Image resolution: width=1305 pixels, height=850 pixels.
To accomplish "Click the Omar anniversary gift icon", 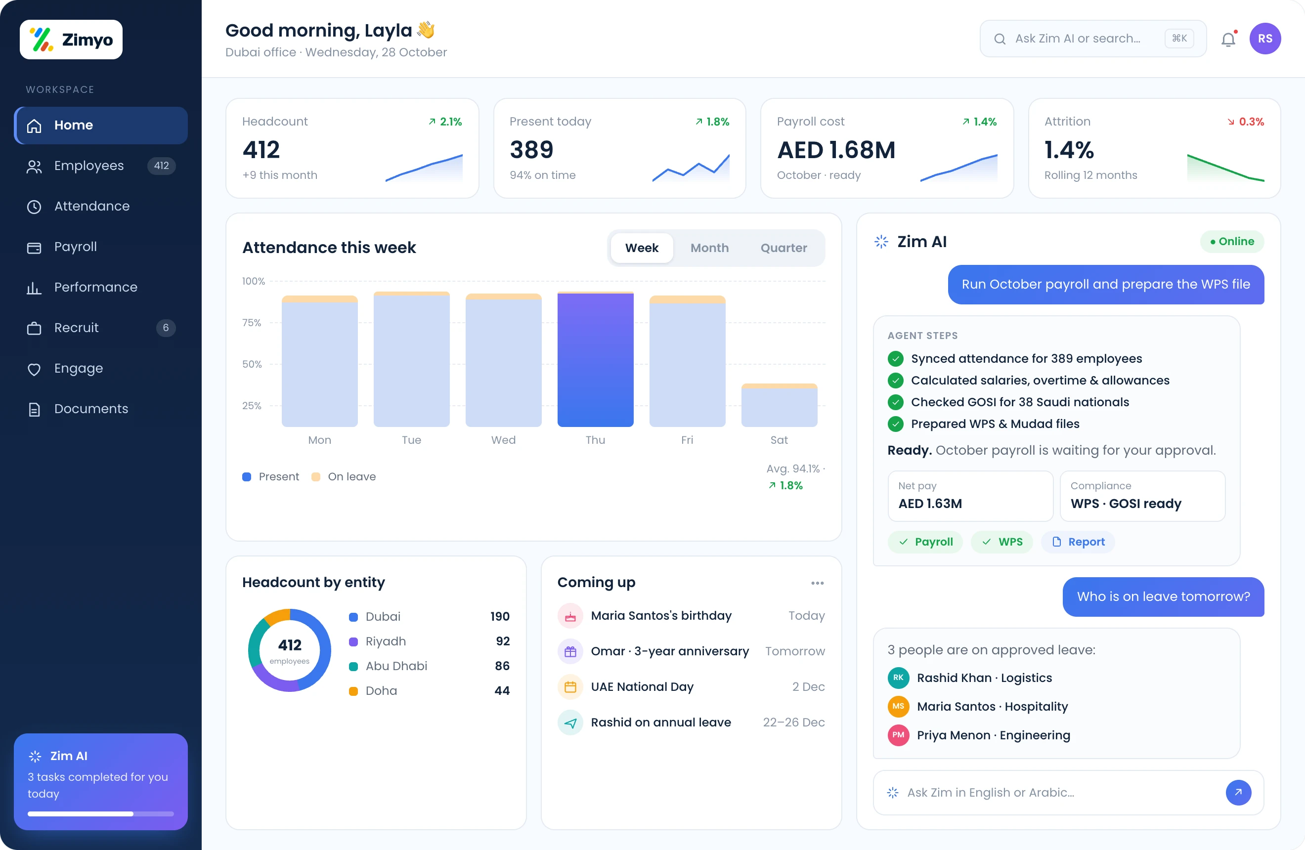I will 570,652.
